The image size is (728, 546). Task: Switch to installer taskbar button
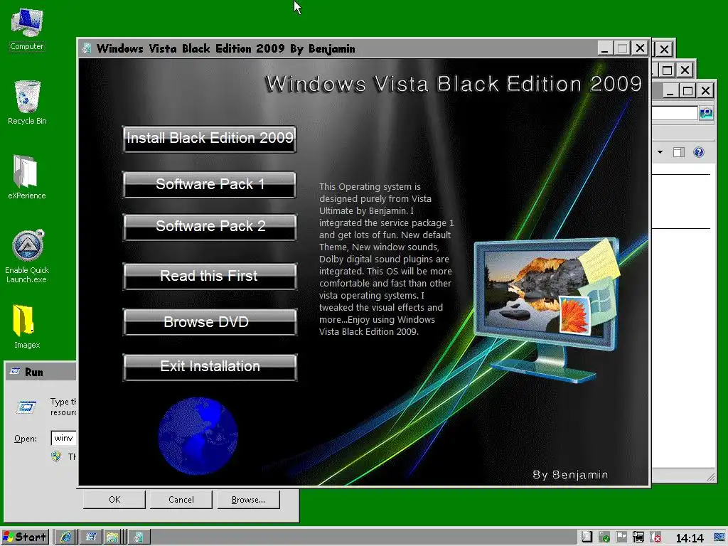[139, 537]
